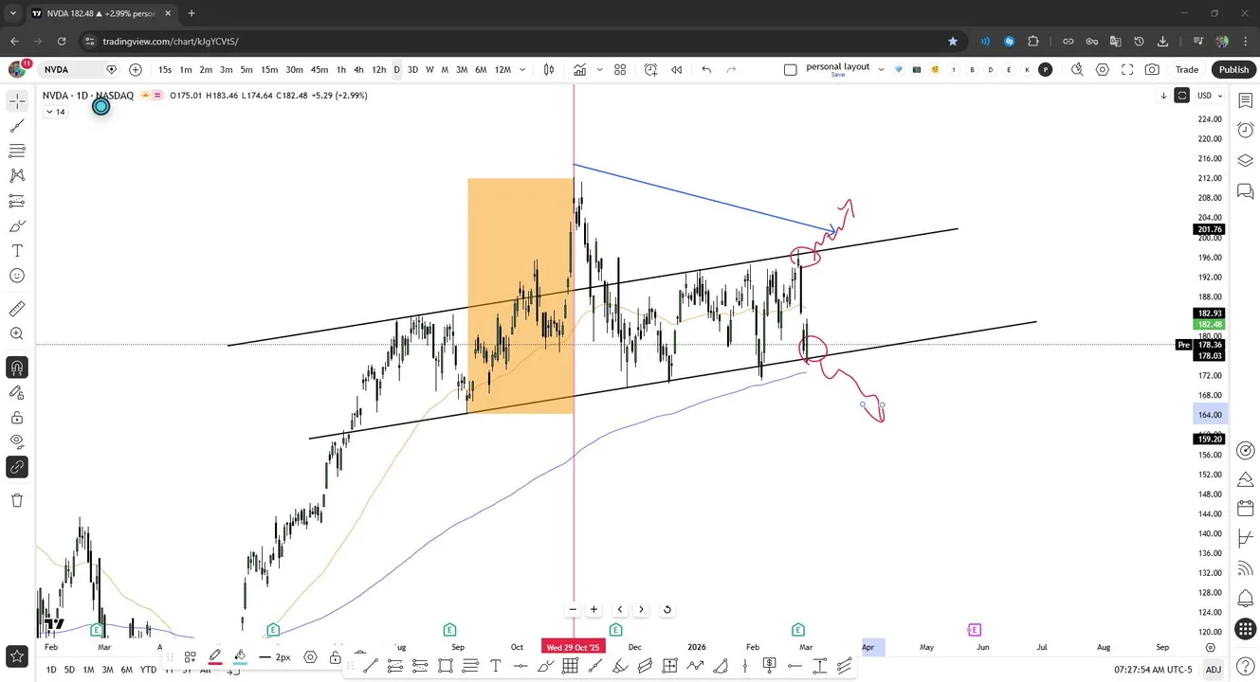
Task: Open the USD currency dropdown
Action: 1209,95
